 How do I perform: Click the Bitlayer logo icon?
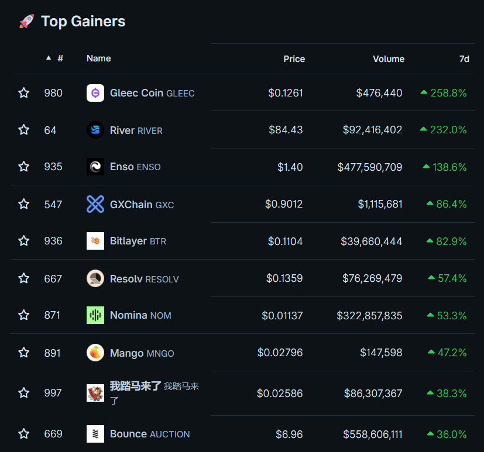coord(95,241)
